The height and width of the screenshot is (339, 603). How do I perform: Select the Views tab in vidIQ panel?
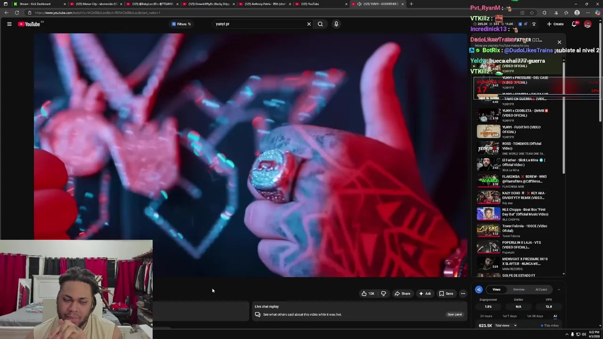coord(497,290)
